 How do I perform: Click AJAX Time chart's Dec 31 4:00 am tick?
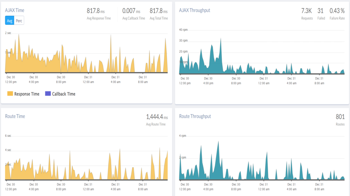point(115,80)
